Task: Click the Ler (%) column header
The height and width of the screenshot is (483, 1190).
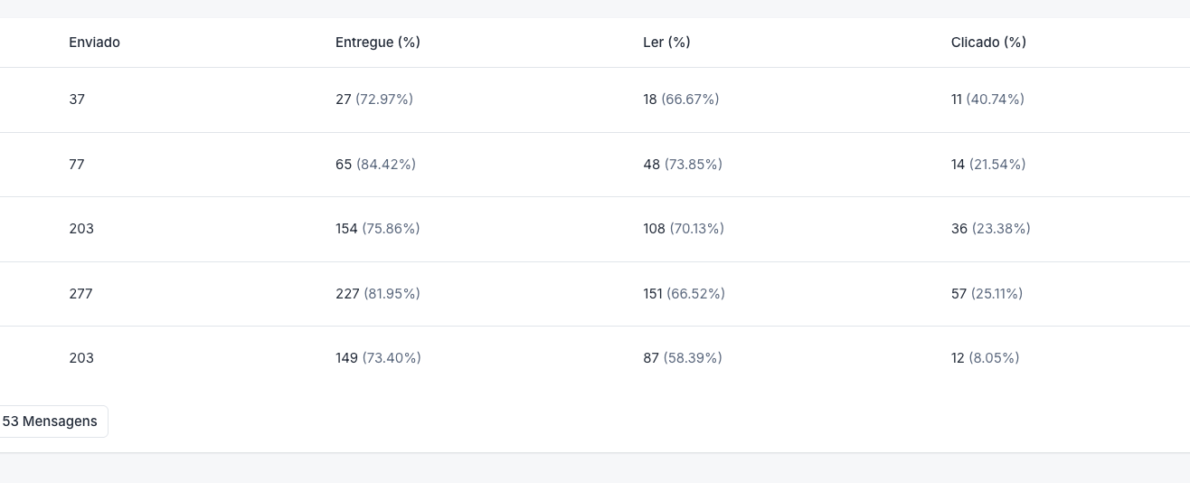Action: (x=666, y=43)
